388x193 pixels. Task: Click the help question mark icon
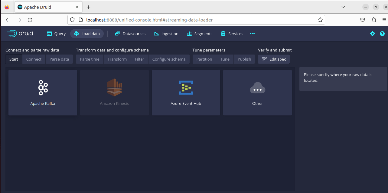pyautogui.click(x=382, y=34)
